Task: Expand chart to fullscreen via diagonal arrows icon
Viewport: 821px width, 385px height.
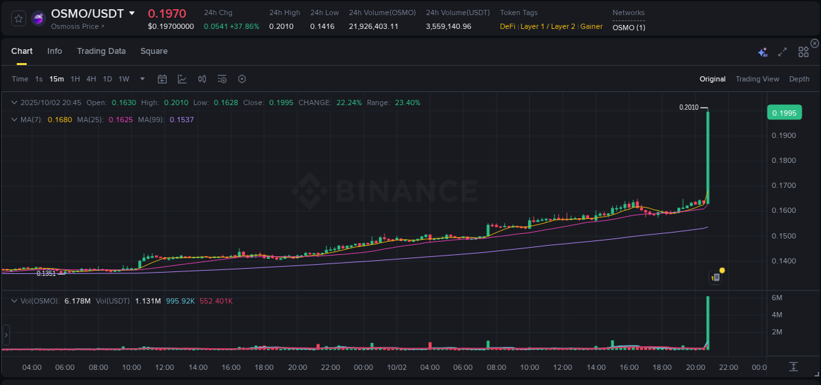Action: pos(782,50)
